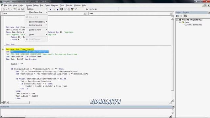The image size is (210, 118).
Task: Click View Object icon in Project panel
Action: (181, 16)
